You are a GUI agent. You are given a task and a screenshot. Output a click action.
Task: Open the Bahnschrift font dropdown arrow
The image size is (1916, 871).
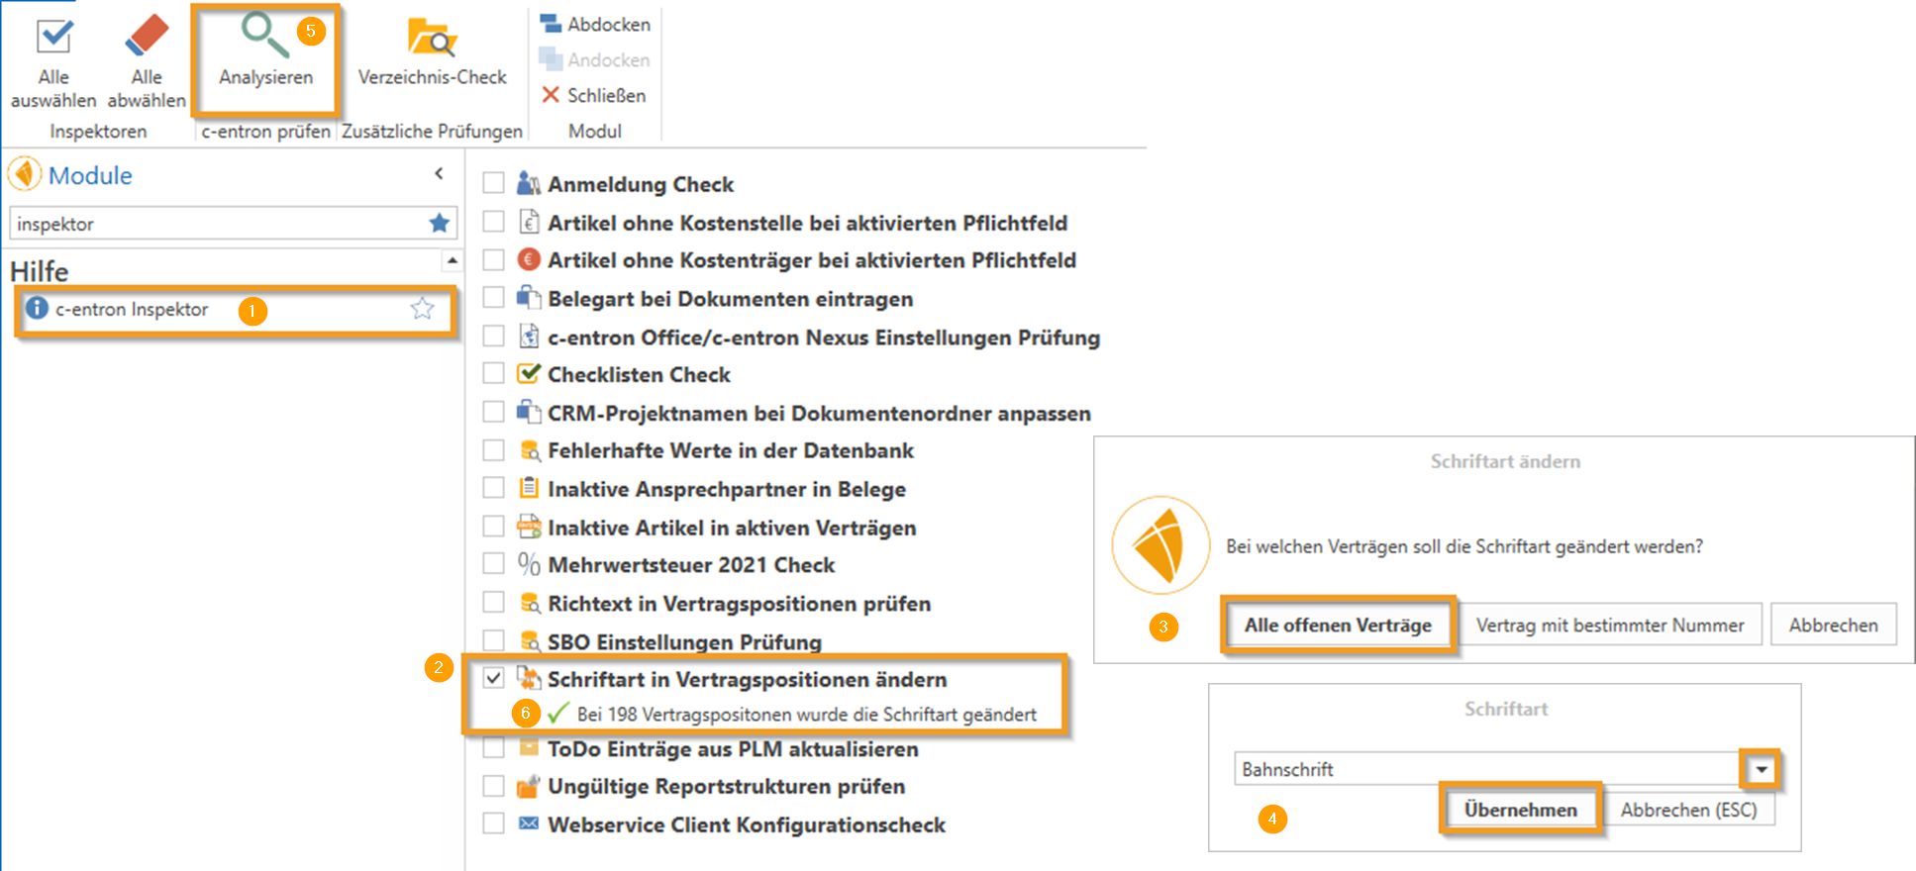click(x=1761, y=769)
